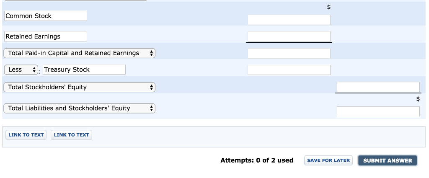Image resolution: width=429 pixels, height=178 pixels.
Task: Click the Retained Earnings account name field
Action: click(46, 36)
